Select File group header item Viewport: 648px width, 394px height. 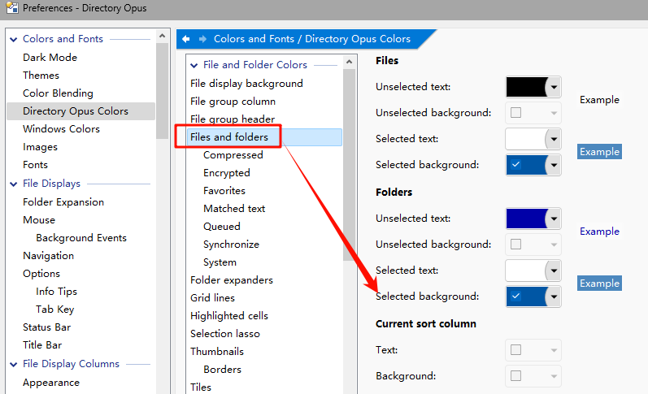pyautogui.click(x=233, y=119)
